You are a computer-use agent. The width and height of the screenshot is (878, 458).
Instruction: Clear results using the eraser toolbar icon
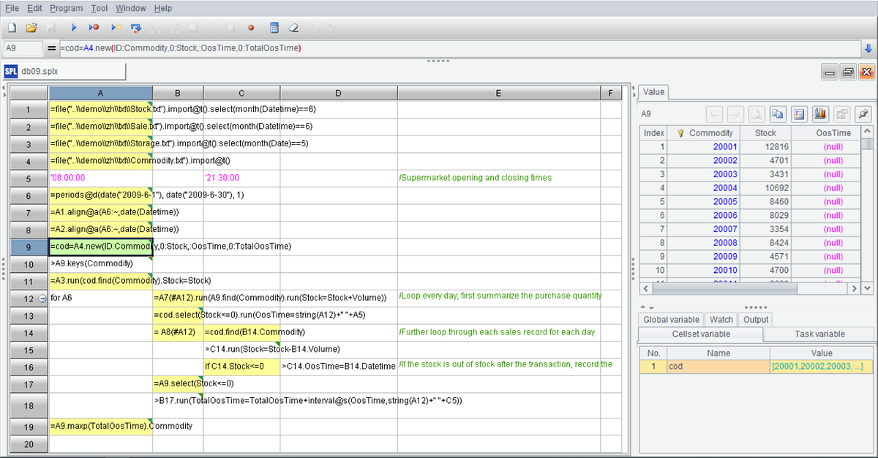point(293,27)
